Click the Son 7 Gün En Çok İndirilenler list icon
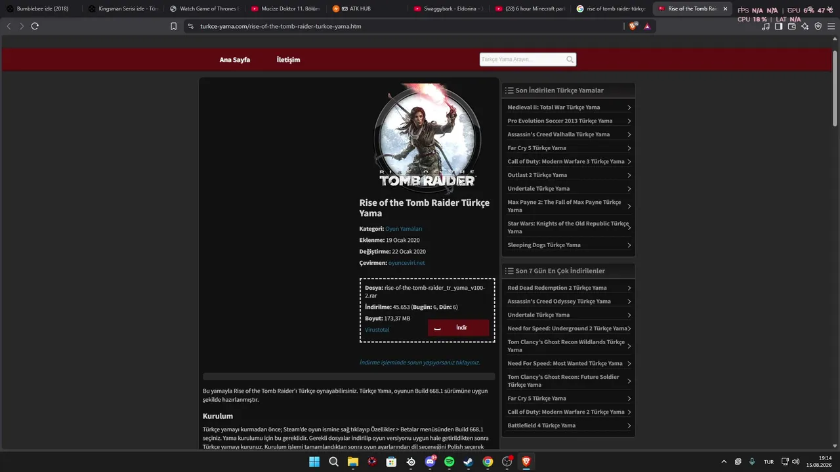 pyautogui.click(x=509, y=271)
